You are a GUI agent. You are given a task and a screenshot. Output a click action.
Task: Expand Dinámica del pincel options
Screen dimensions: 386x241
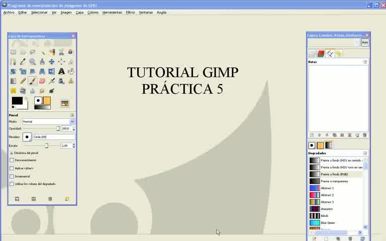click(12, 153)
